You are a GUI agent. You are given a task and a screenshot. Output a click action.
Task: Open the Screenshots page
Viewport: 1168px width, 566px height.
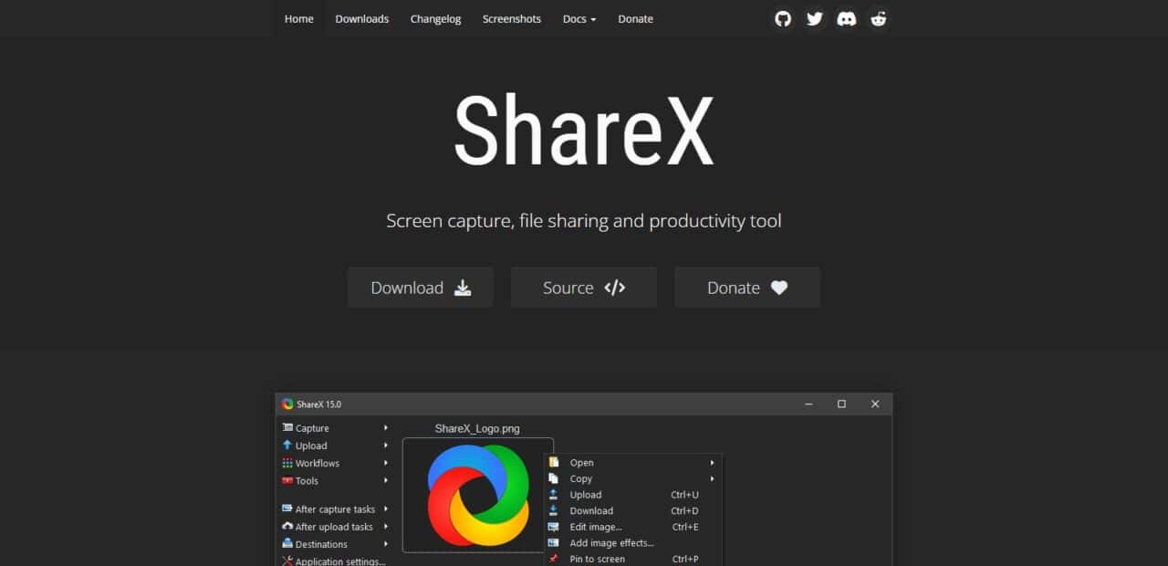click(512, 18)
